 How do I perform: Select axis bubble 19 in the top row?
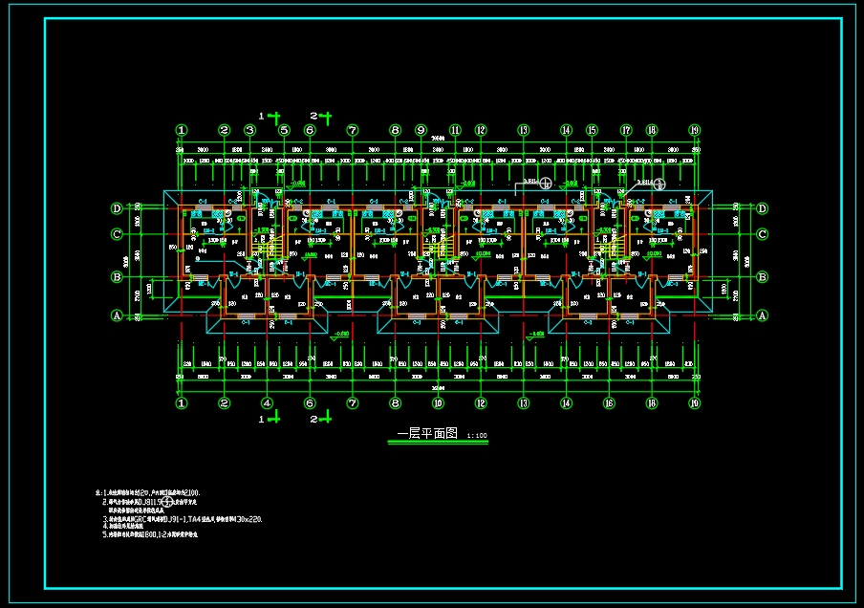(x=694, y=130)
